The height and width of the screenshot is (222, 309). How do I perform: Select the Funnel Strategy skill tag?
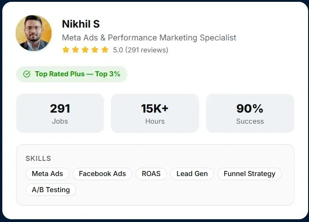[250, 174]
